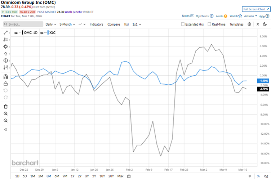
Task: Click the OMC -2.79% value label
Action: click(x=263, y=89)
